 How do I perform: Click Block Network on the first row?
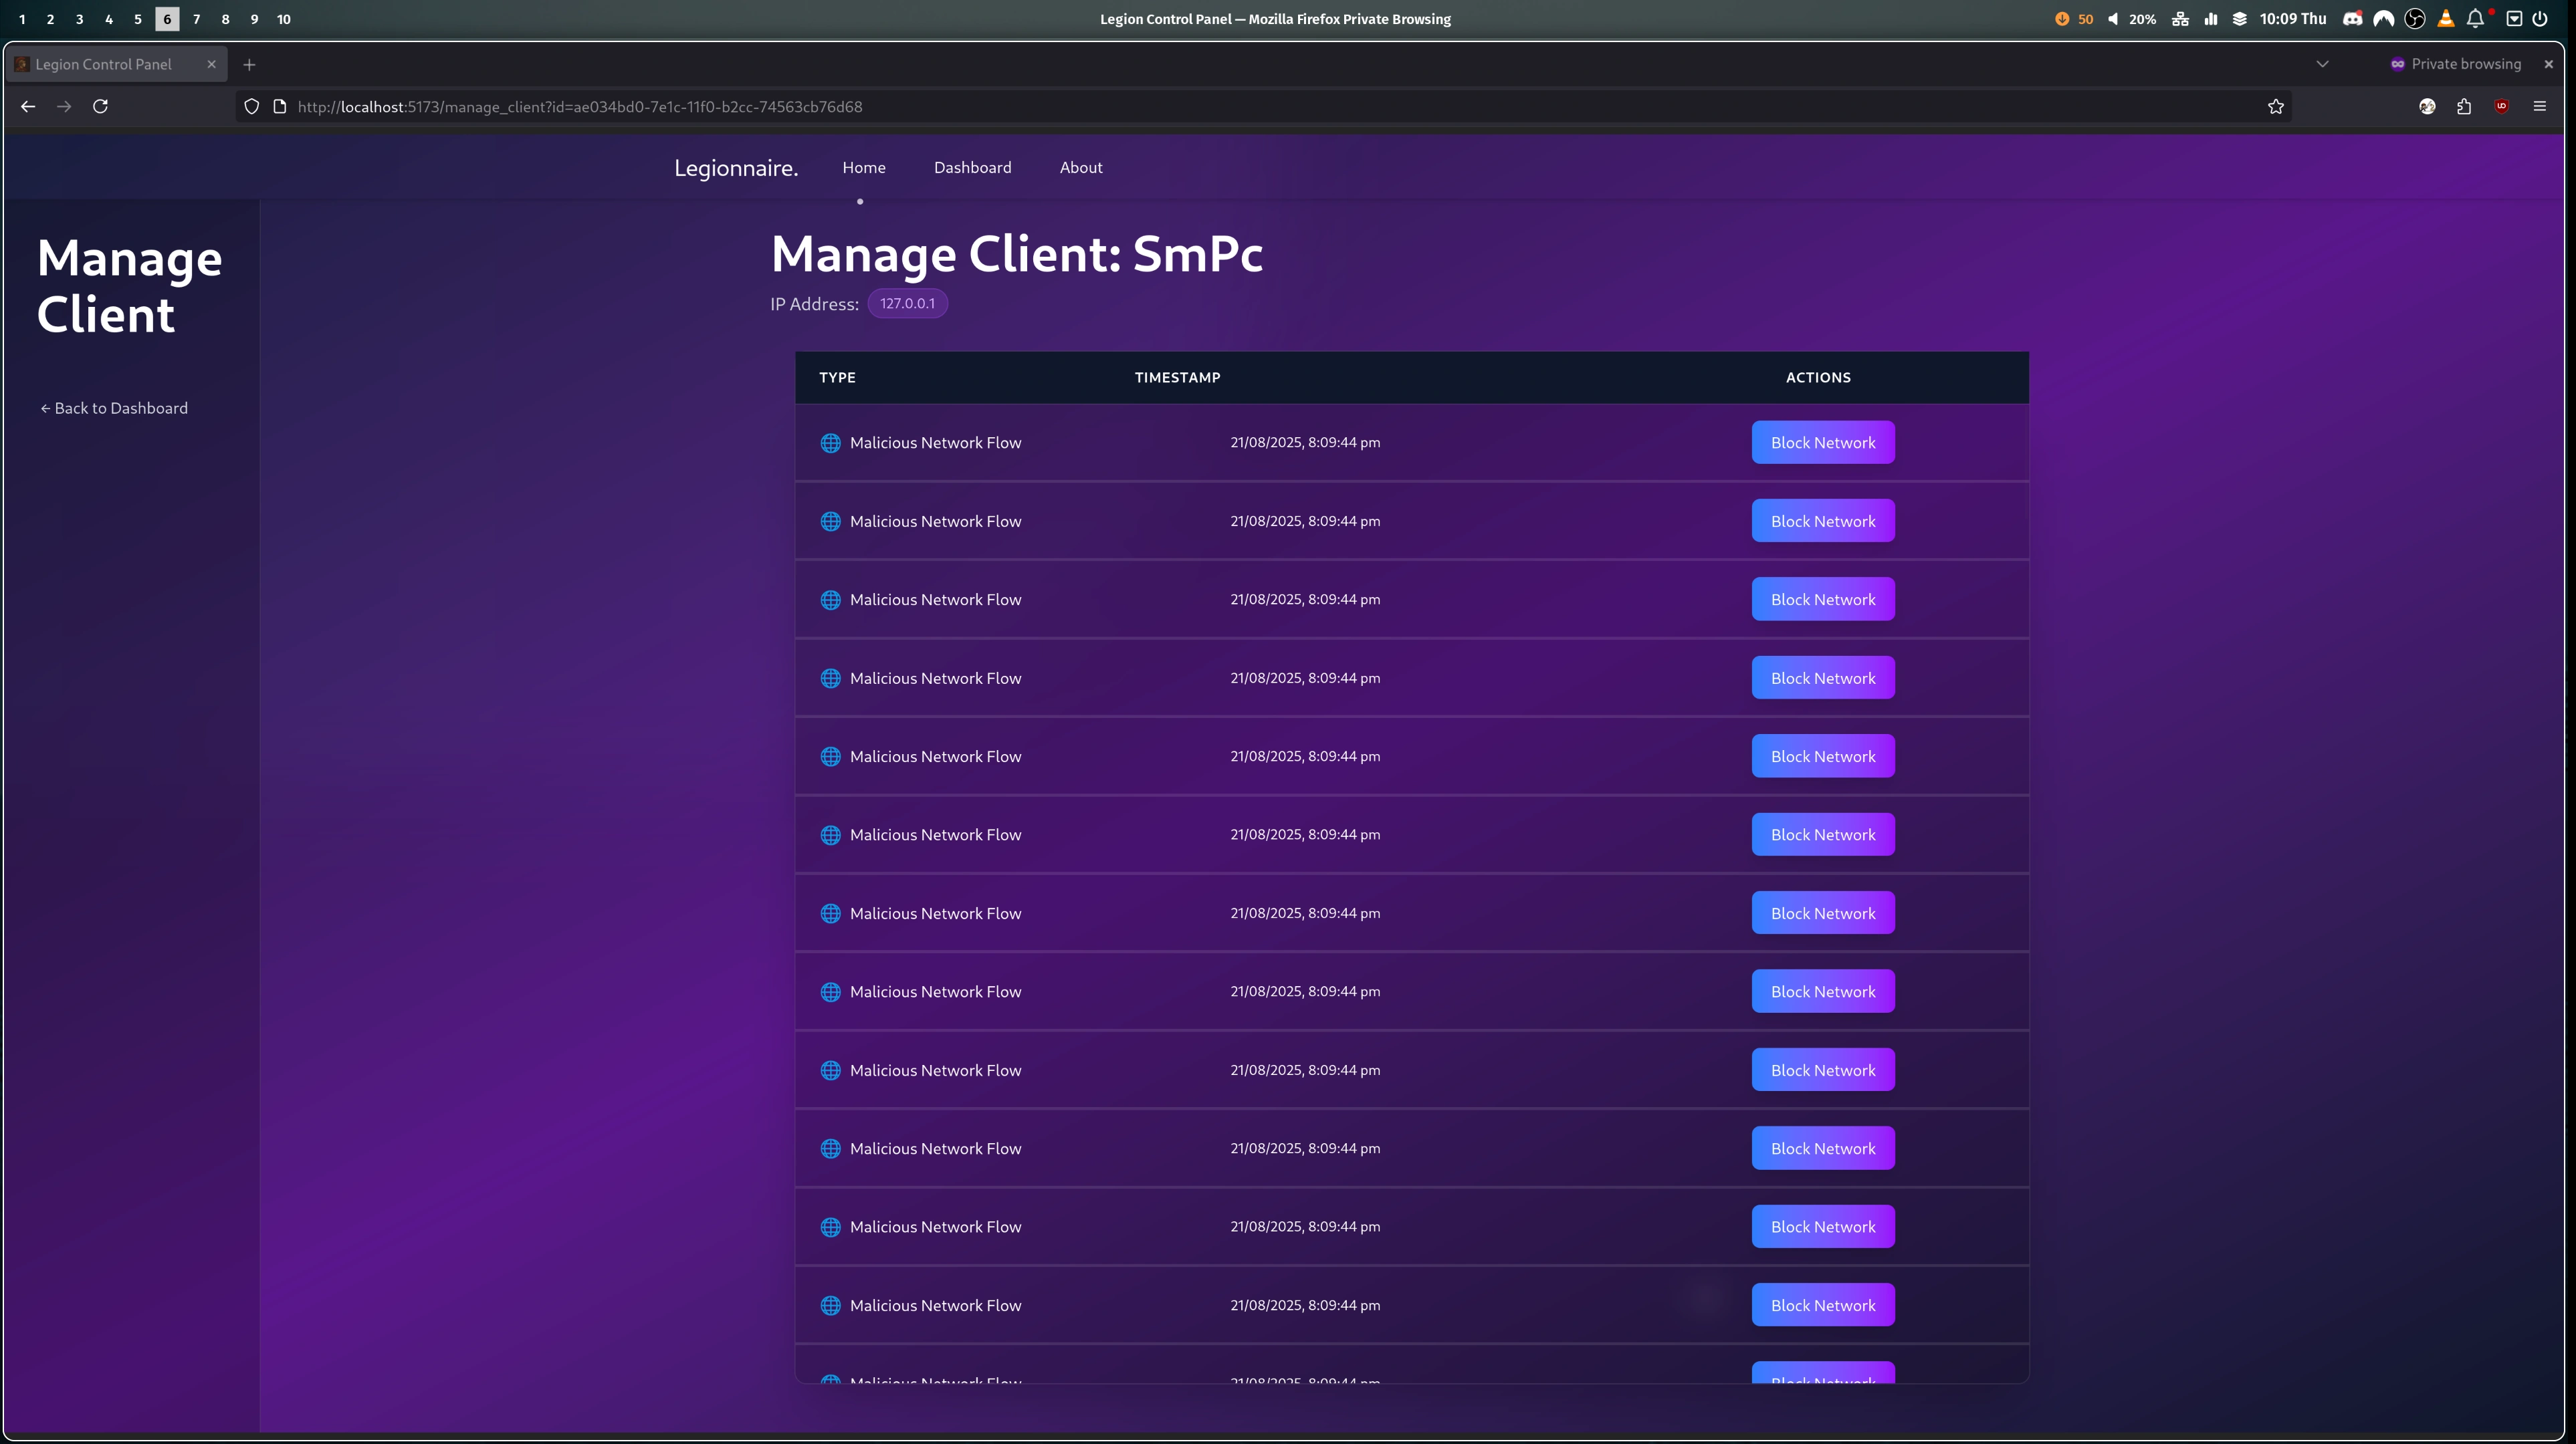tap(1822, 442)
